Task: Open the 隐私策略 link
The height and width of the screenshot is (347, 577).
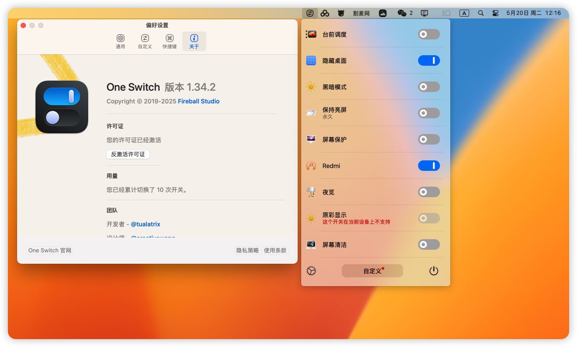Action: [x=248, y=251]
